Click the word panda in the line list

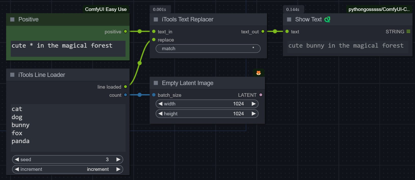(x=20, y=141)
